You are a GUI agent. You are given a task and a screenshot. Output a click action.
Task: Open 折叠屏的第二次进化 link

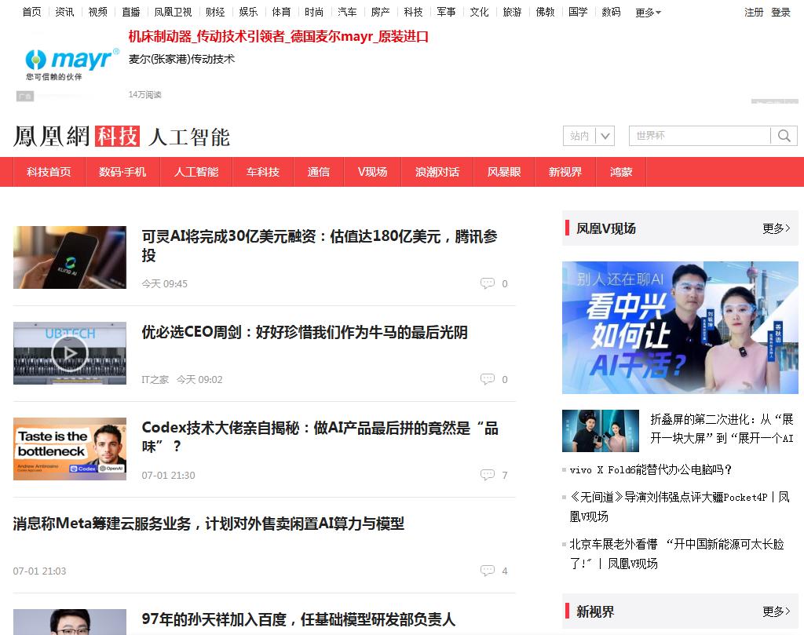click(x=722, y=429)
